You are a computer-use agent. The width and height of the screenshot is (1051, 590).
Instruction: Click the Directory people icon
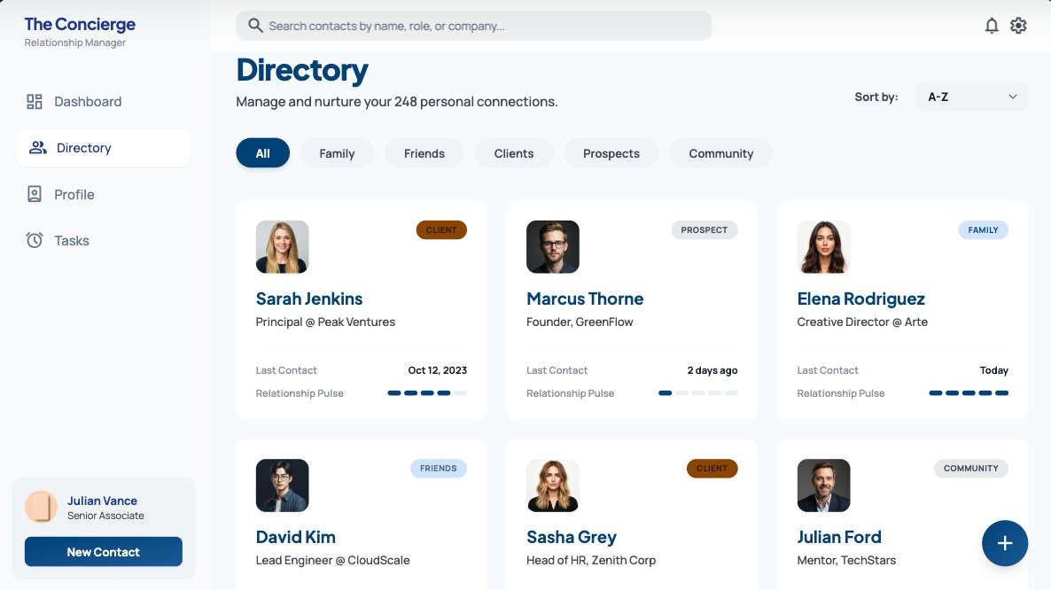(37, 147)
